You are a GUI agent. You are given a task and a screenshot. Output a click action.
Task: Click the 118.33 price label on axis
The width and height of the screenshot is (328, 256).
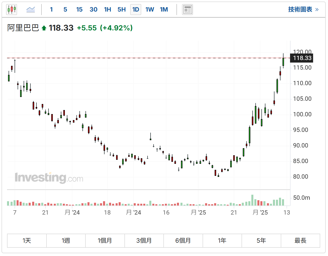[x=302, y=58]
